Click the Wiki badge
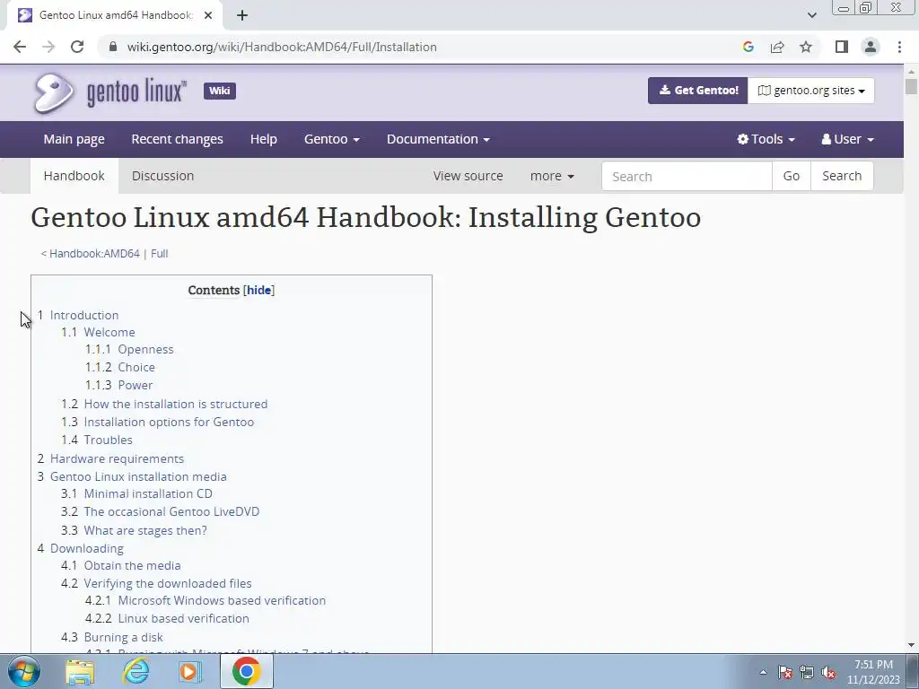919x689 pixels. coord(220,91)
